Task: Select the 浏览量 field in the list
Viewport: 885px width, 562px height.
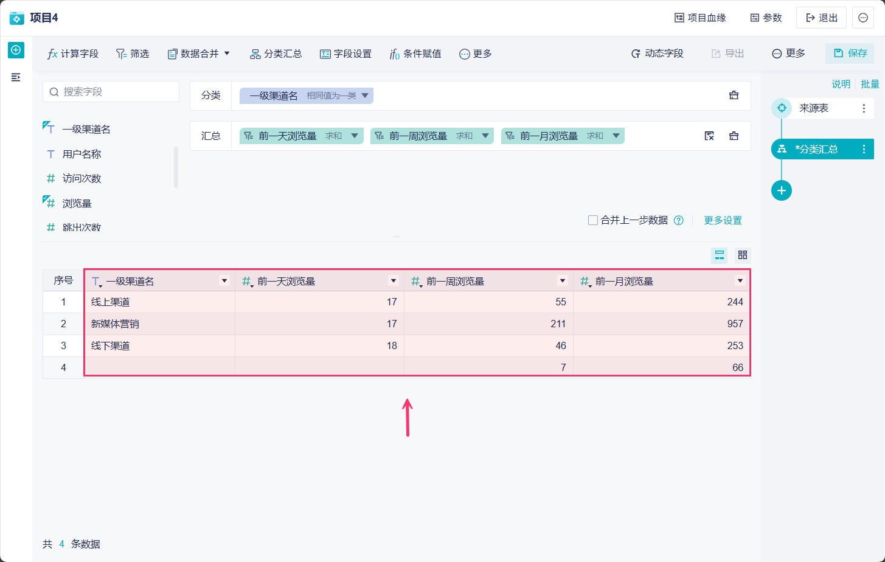Action: (77, 203)
